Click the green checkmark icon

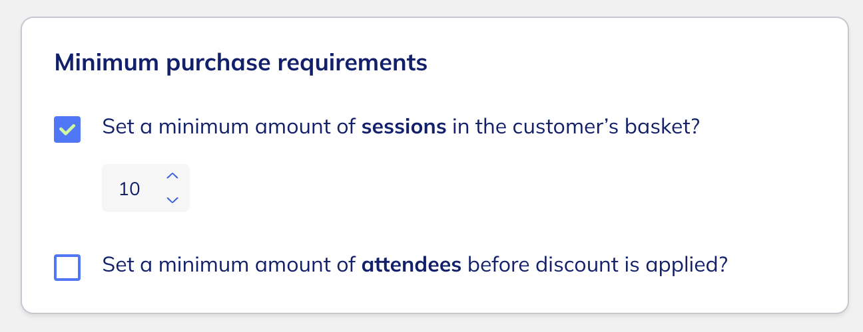67,129
